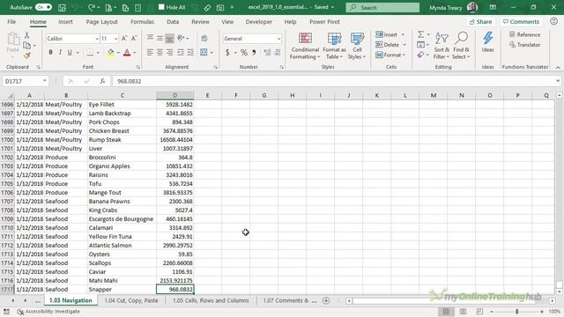Click the Reference button
The height and width of the screenshot is (317, 564).
(x=524, y=34)
